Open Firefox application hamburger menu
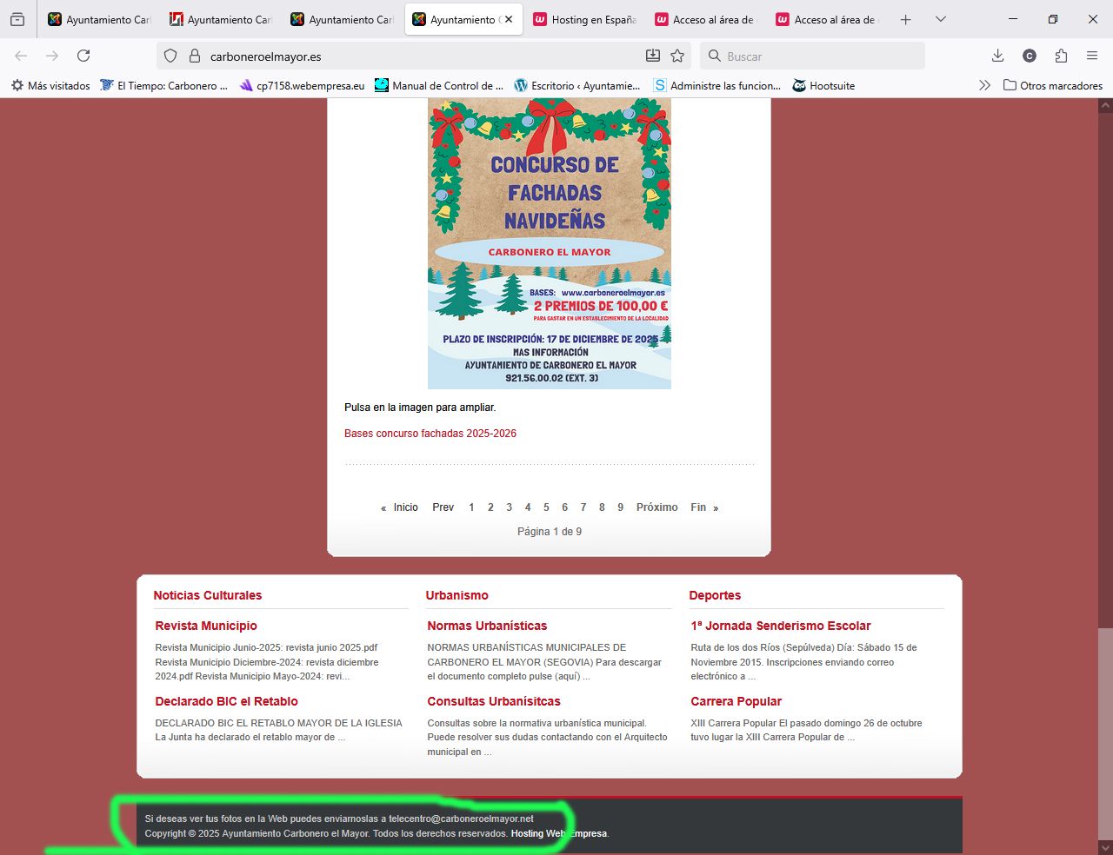The height and width of the screenshot is (855, 1113). point(1092,56)
